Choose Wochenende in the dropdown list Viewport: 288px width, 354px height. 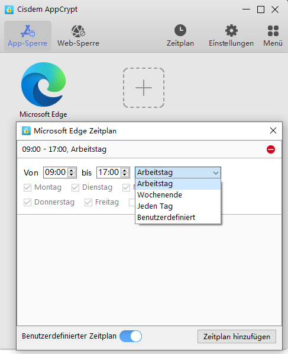[178, 195]
